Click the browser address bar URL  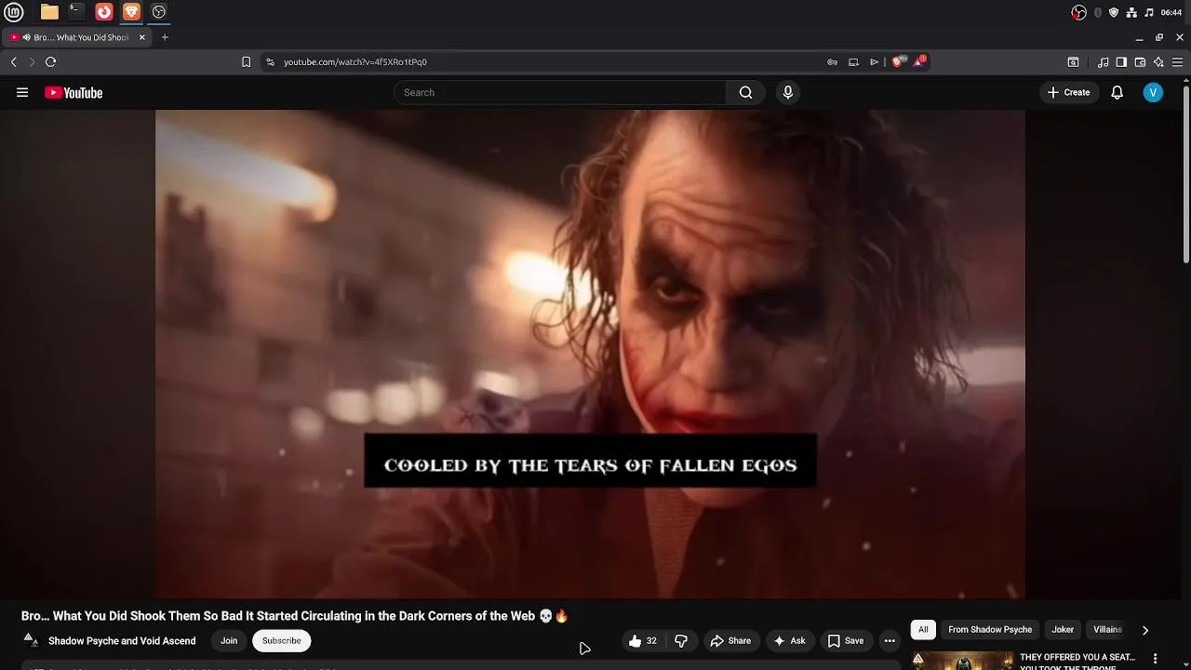(x=355, y=62)
